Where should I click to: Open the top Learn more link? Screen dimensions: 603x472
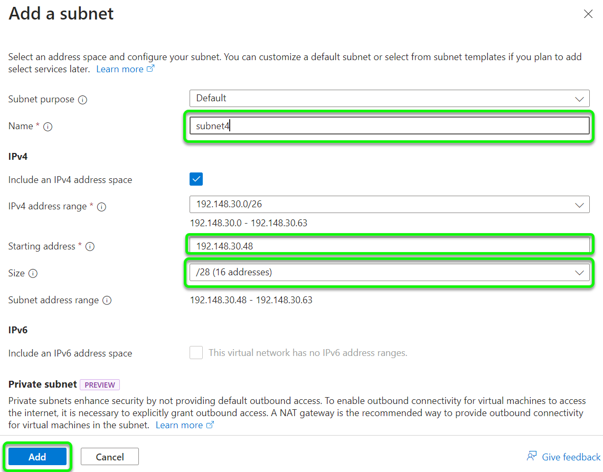(120, 69)
